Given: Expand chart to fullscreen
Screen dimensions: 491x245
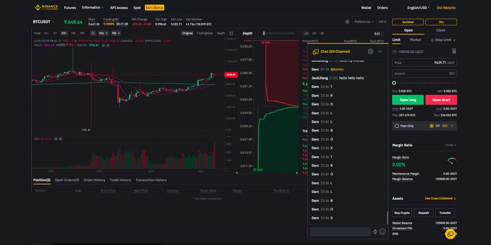Looking at the screenshot, I should [x=231, y=33].
